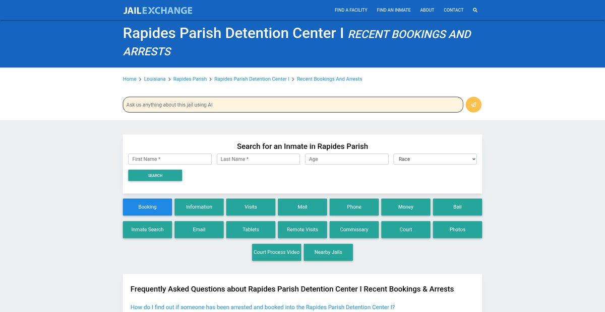Expand FAQ about finding arrested person
The width and height of the screenshot is (605, 312).
pos(262,307)
